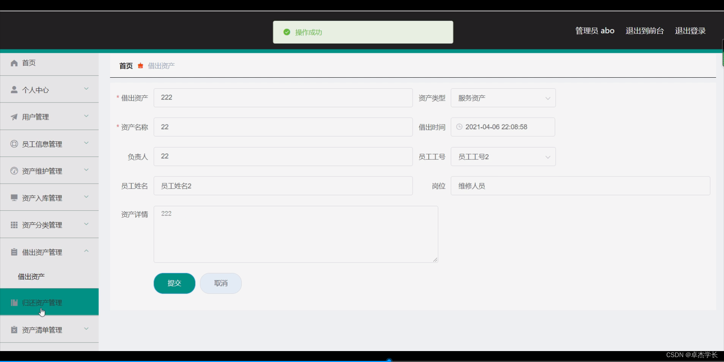Select the 个人中心 person icon
Screen dimensions: 724x362
pyautogui.click(x=14, y=90)
